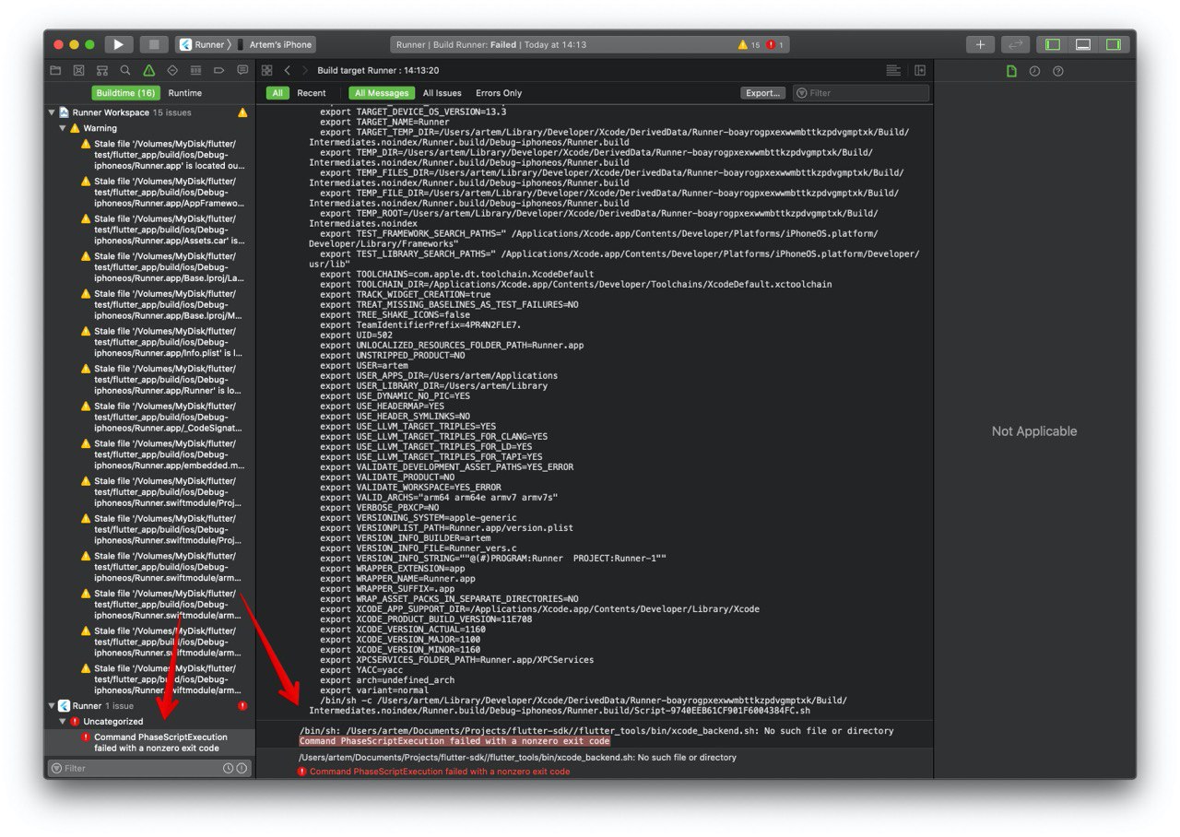
Task: Click the code review arrows button
Action: point(1015,44)
